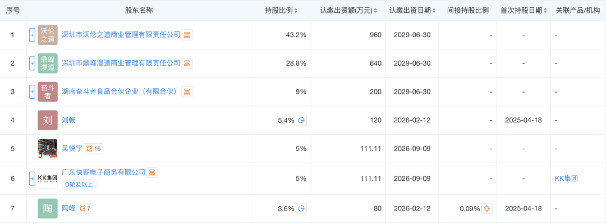Open 深圳市沃伦之道商业管理有限责任公司 link
The height and width of the screenshot is (224, 606).
point(121,35)
